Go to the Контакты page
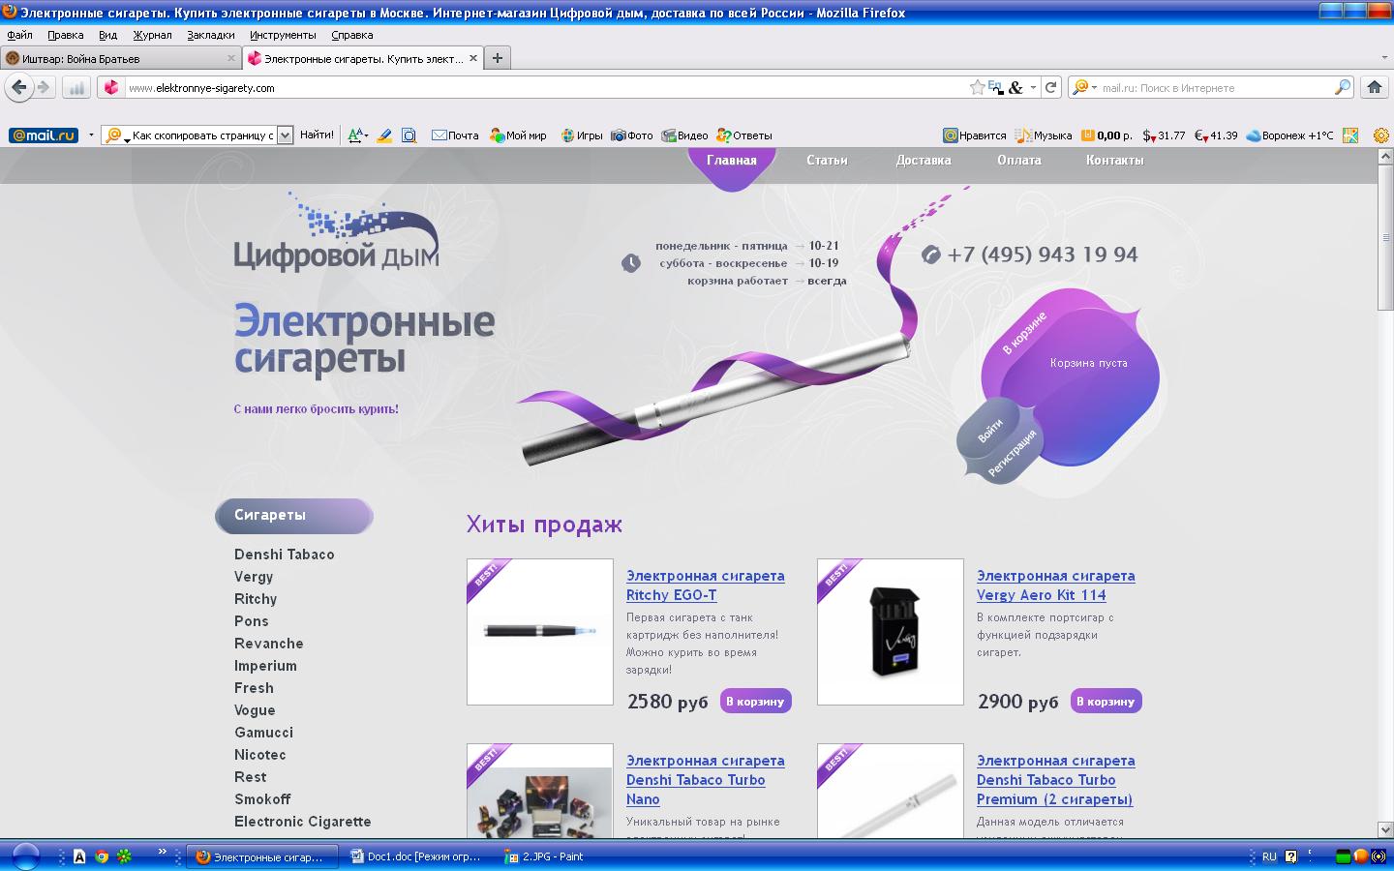Screen dimensions: 1394x871 tap(1114, 161)
